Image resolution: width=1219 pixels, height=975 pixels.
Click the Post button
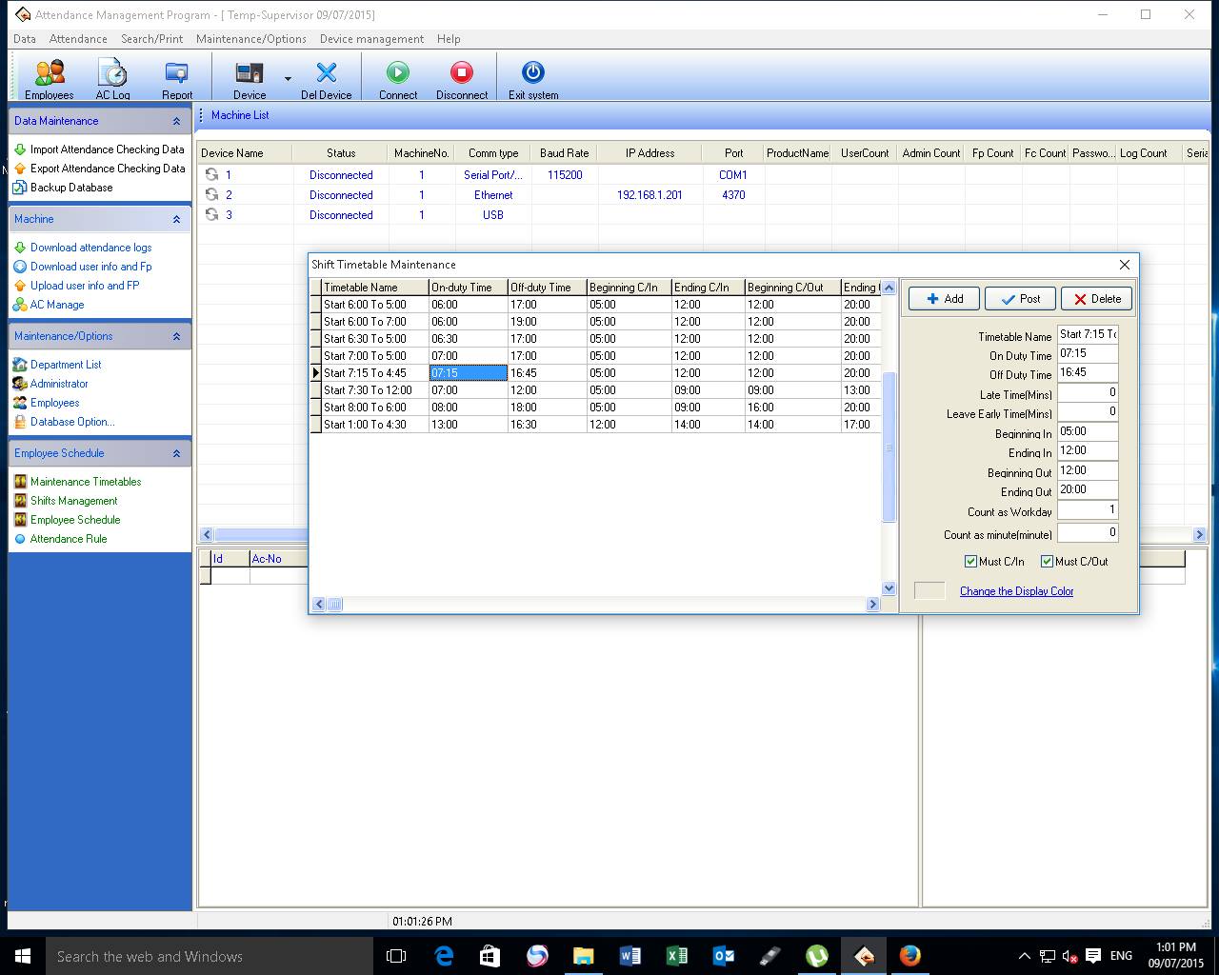pyautogui.click(x=1020, y=299)
